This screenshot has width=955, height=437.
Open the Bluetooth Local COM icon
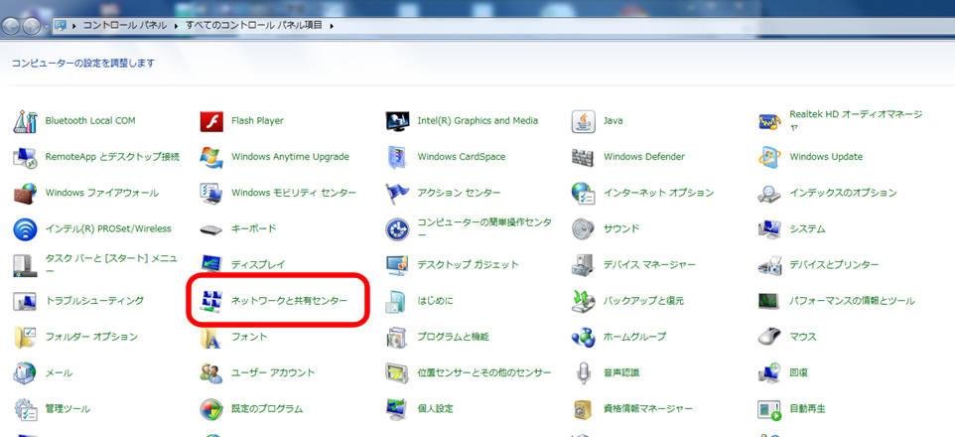pyautogui.click(x=25, y=121)
